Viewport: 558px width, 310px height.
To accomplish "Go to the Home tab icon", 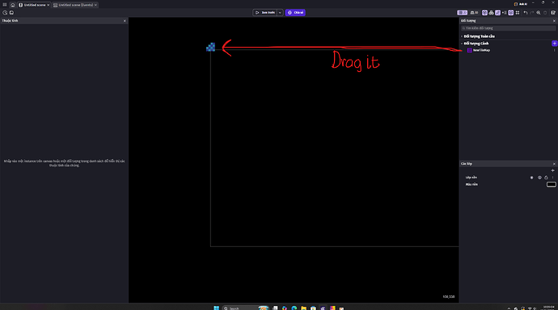I will point(12,5).
